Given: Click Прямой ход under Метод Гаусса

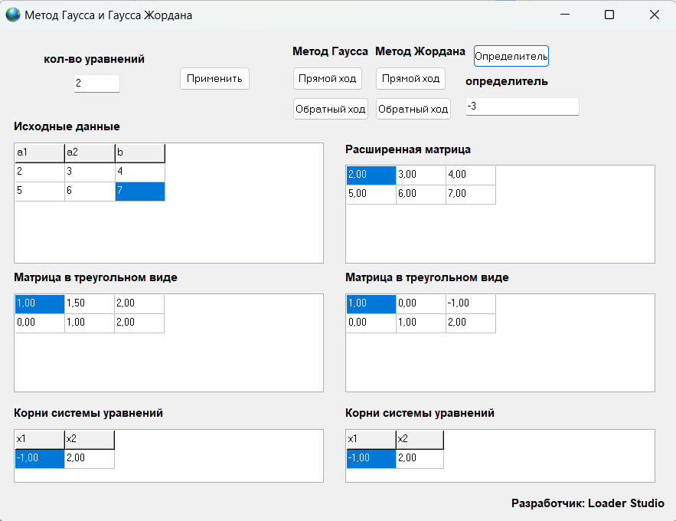Looking at the screenshot, I should point(327,78).
